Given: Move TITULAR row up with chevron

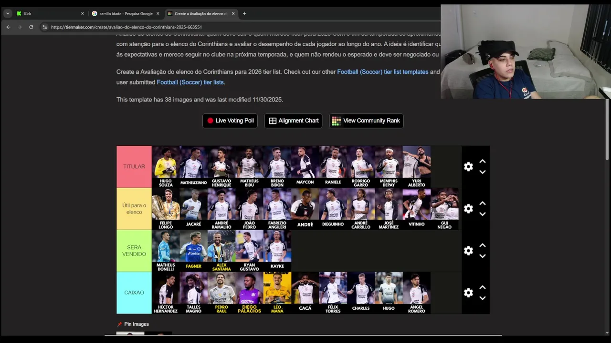Looking at the screenshot, I should click(x=482, y=161).
